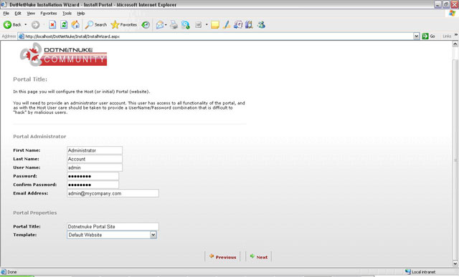Open the Template Default Website dropdown
The height and width of the screenshot is (277, 459).
(x=112, y=235)
